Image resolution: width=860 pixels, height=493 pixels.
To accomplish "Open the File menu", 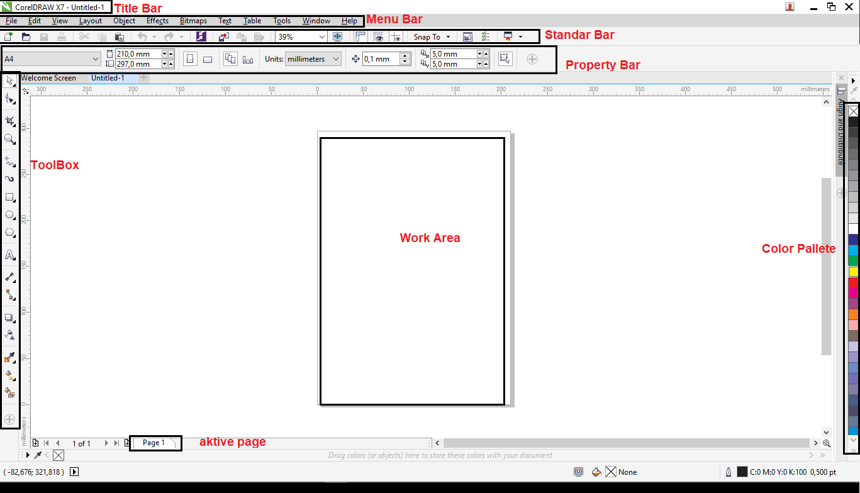I will click(11, 21).
